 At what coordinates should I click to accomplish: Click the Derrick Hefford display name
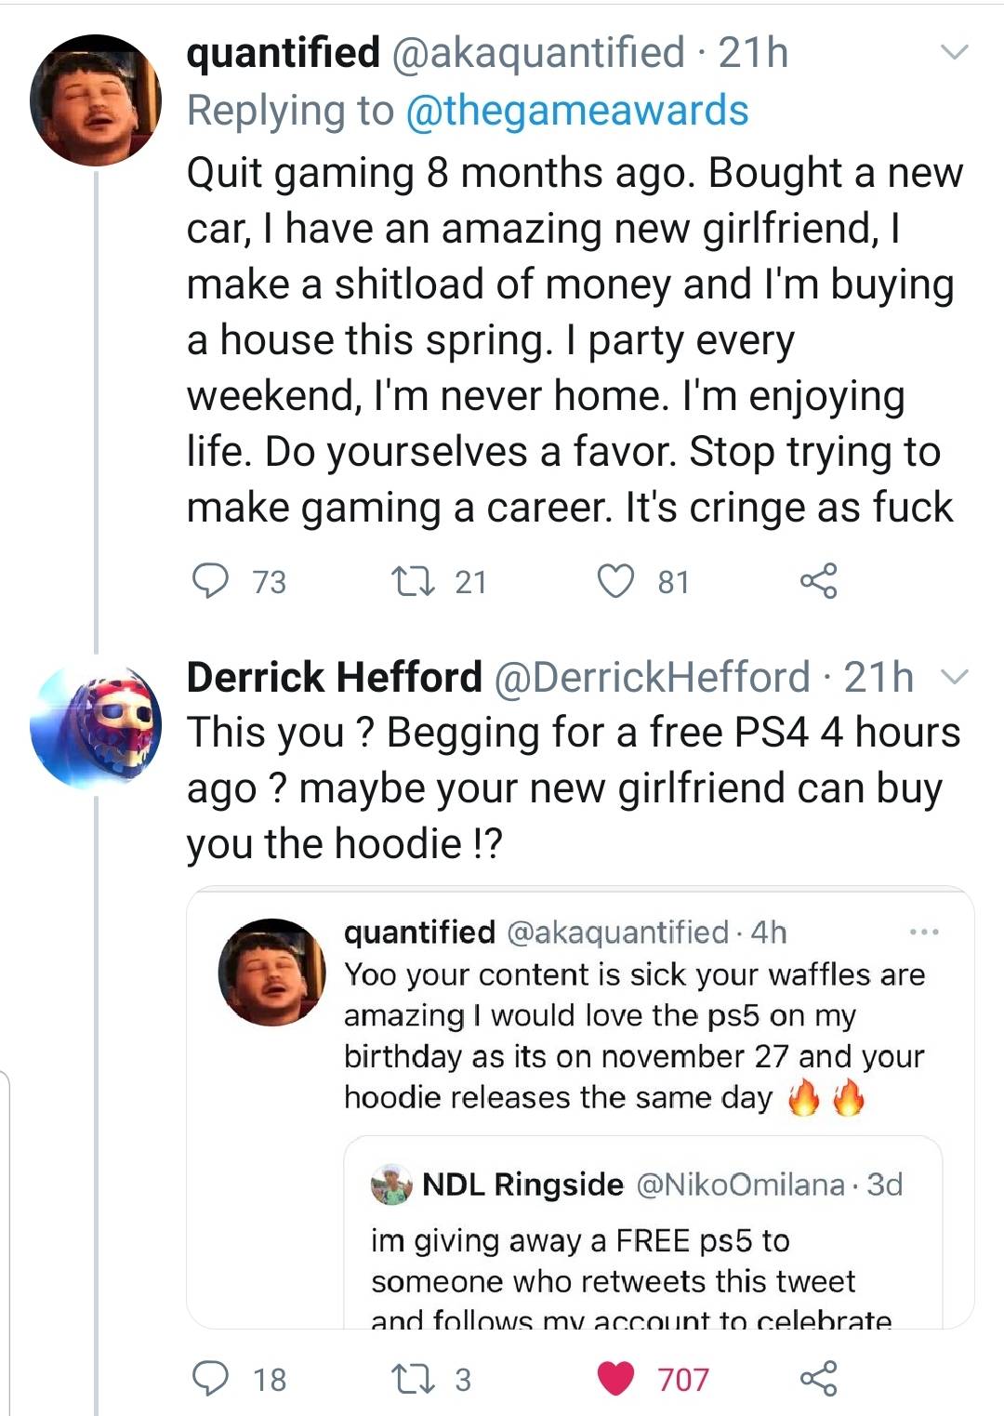[x=335, y=677]
